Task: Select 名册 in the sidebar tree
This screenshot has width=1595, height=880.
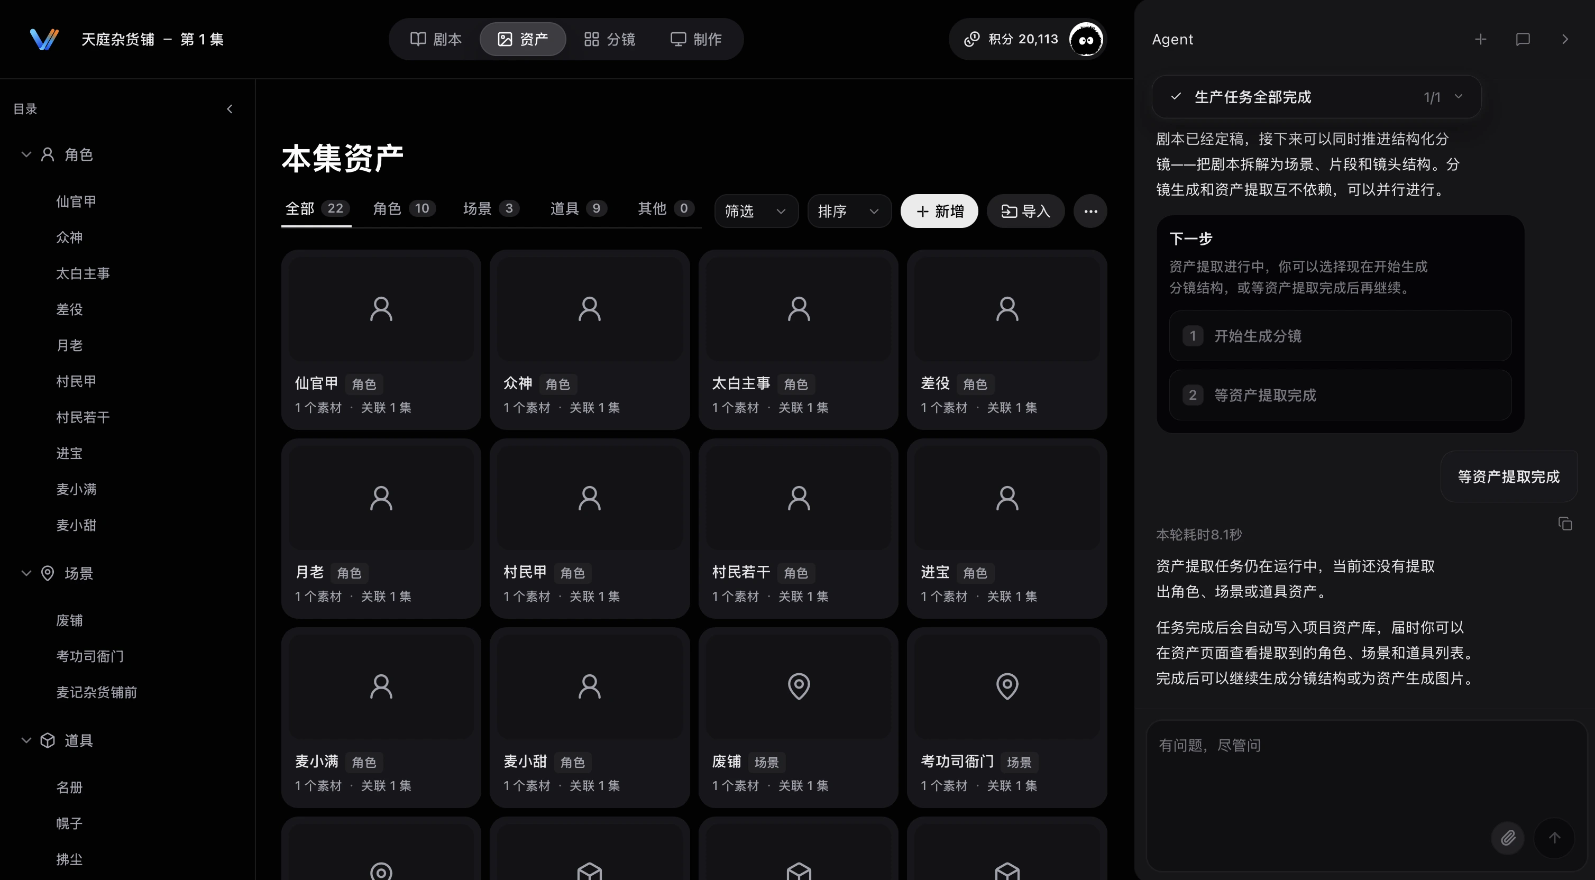Action: coord(69,787)
